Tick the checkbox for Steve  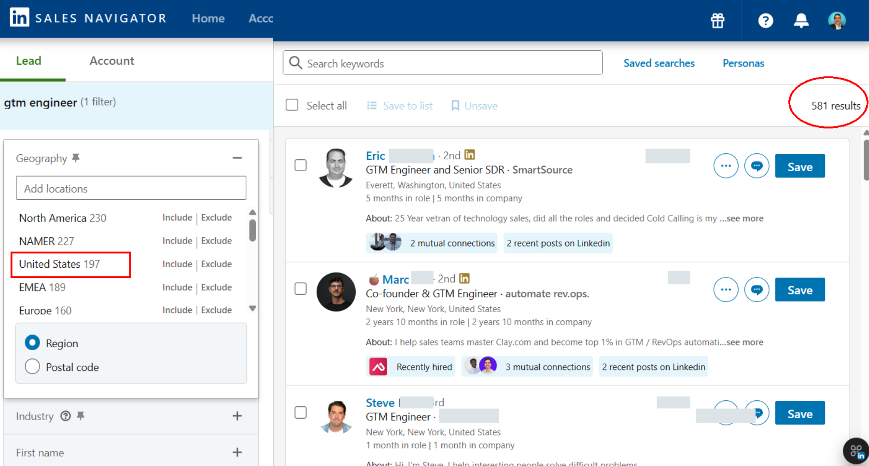click(300, 412)
